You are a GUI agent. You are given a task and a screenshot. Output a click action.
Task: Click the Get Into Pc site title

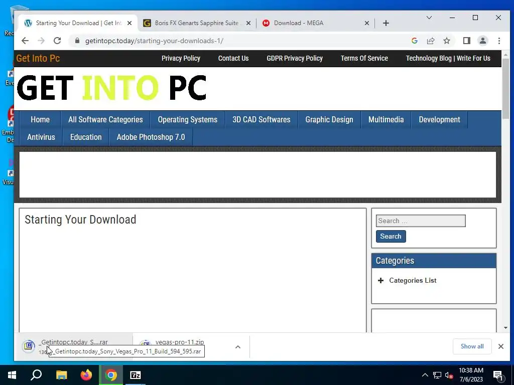[38, 58]
